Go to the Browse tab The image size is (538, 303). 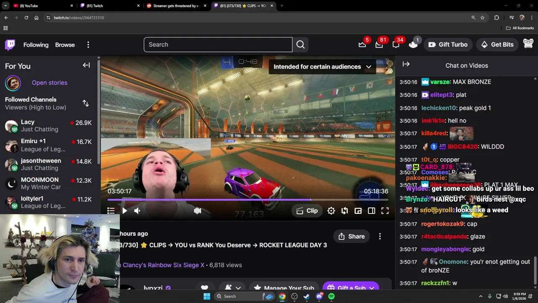(65, 45)
